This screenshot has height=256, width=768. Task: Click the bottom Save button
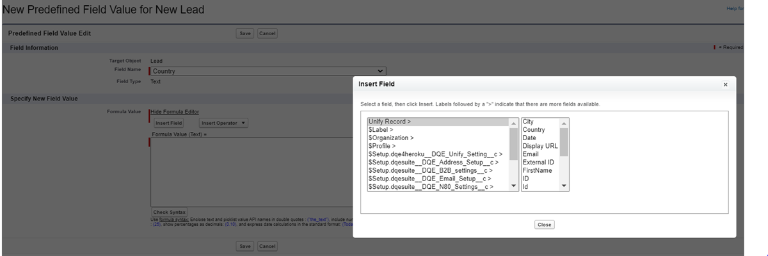(x=245, y=246)
